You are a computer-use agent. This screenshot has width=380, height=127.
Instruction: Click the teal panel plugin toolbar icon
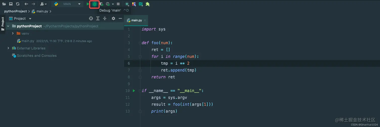pyautogui.click(x=141, y=4)
